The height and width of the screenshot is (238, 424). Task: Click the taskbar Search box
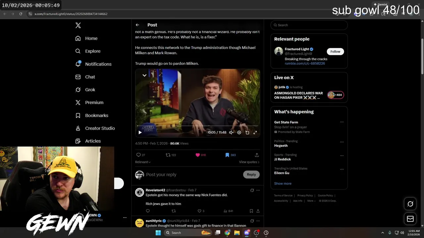click(188, 233)
